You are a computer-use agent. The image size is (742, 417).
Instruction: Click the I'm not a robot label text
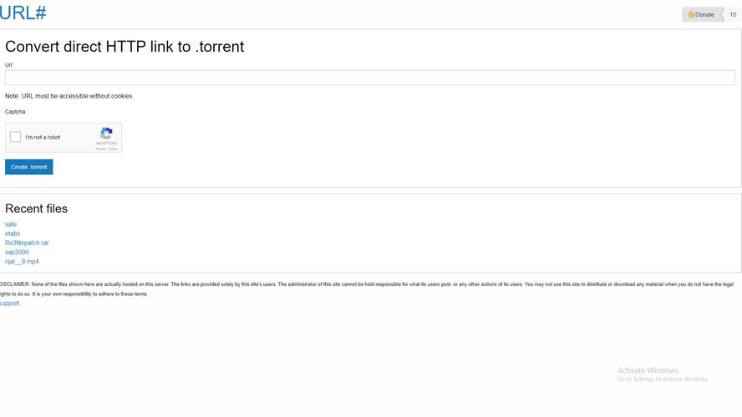(x=43, y=137)
